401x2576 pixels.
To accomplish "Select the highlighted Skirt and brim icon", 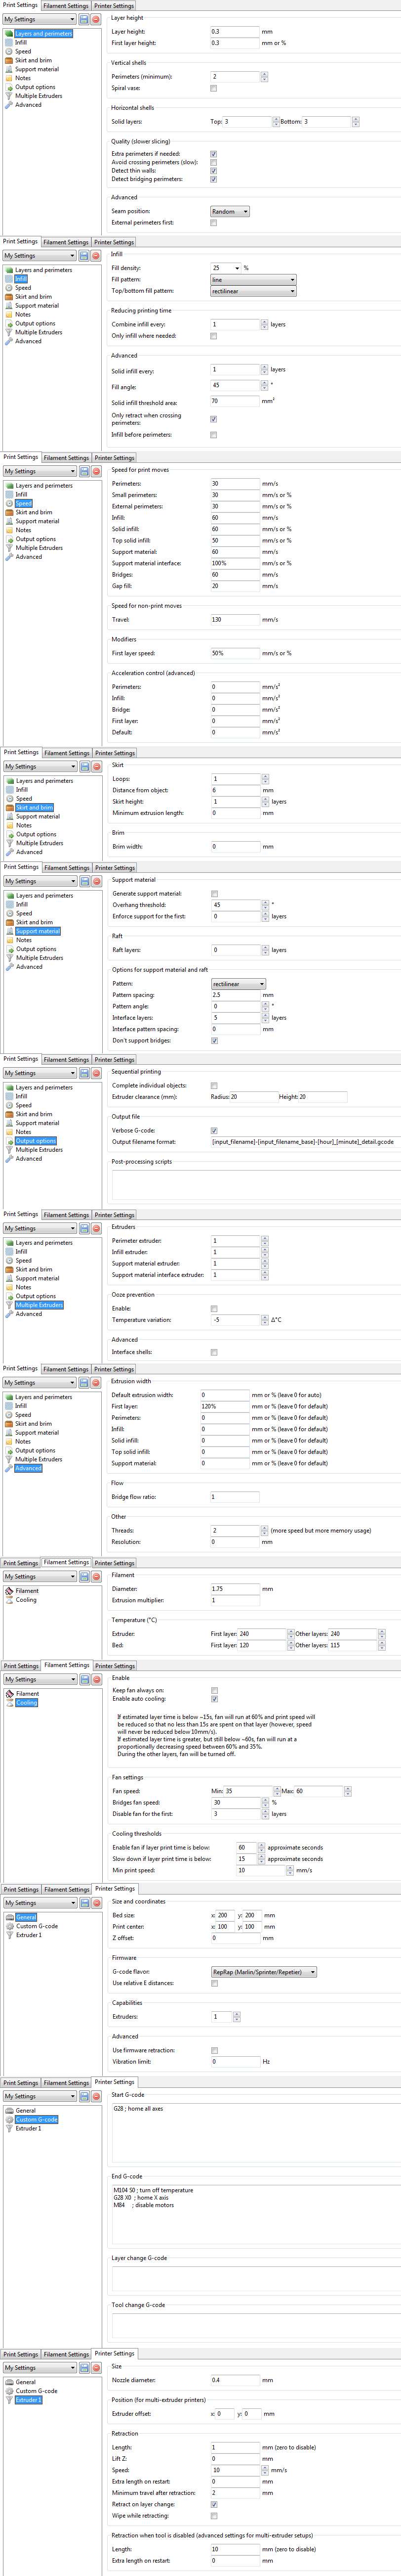I will [x=9, y=807].
